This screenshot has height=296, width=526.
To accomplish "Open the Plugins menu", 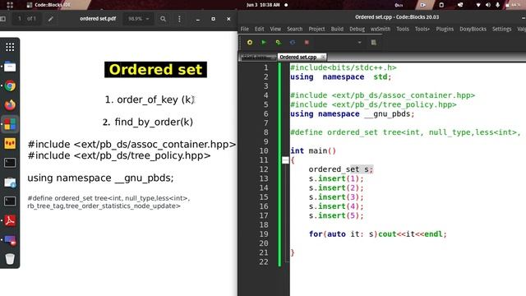I will click(445, 30).
